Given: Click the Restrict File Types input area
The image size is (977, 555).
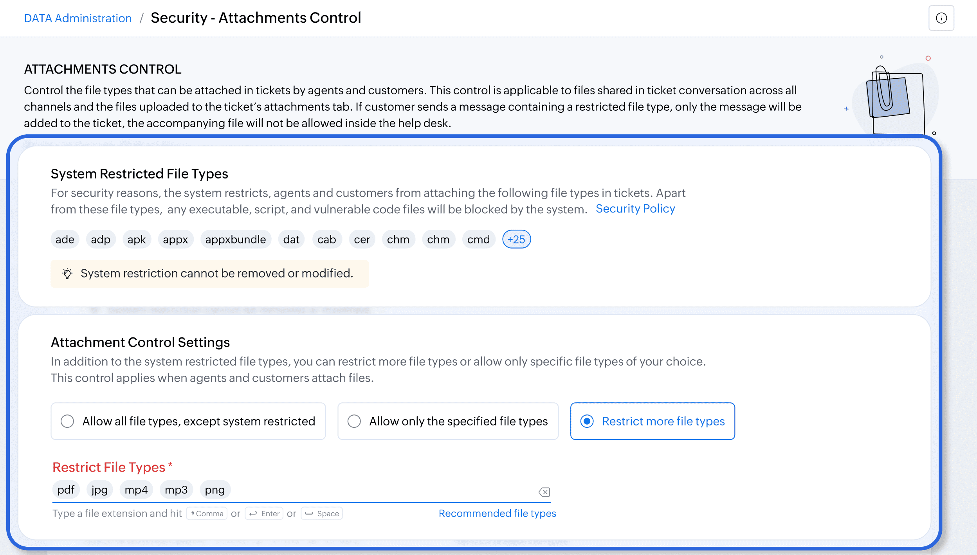Looking at the screenshot, I should click(x=384, y=490).
